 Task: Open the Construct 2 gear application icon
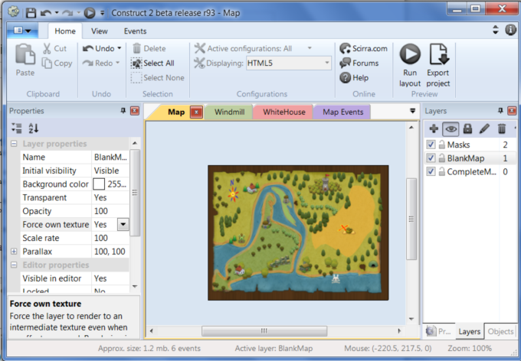click(x=13, y=11)
